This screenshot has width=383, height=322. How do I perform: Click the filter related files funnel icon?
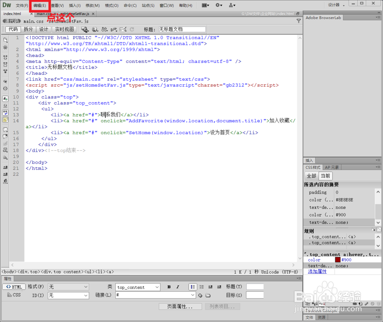pyautogui.click(x=298, y=21)
